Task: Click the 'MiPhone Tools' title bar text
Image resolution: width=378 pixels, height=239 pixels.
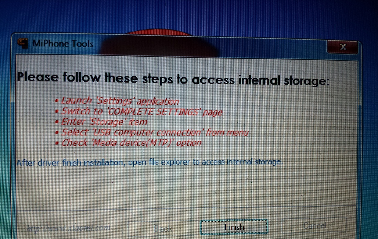Action: pyautogui.click(x=63, y=44)
